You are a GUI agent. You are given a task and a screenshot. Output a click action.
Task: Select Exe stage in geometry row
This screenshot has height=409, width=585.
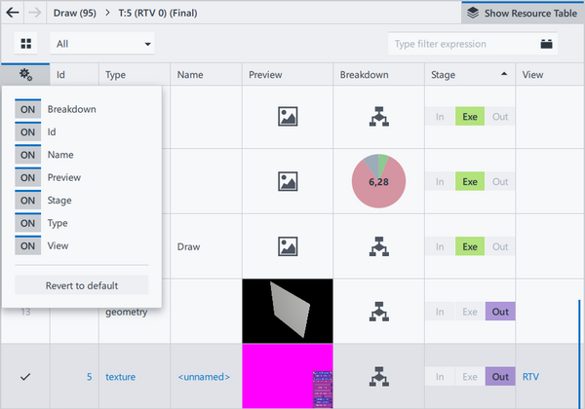(x=470, y=312)
